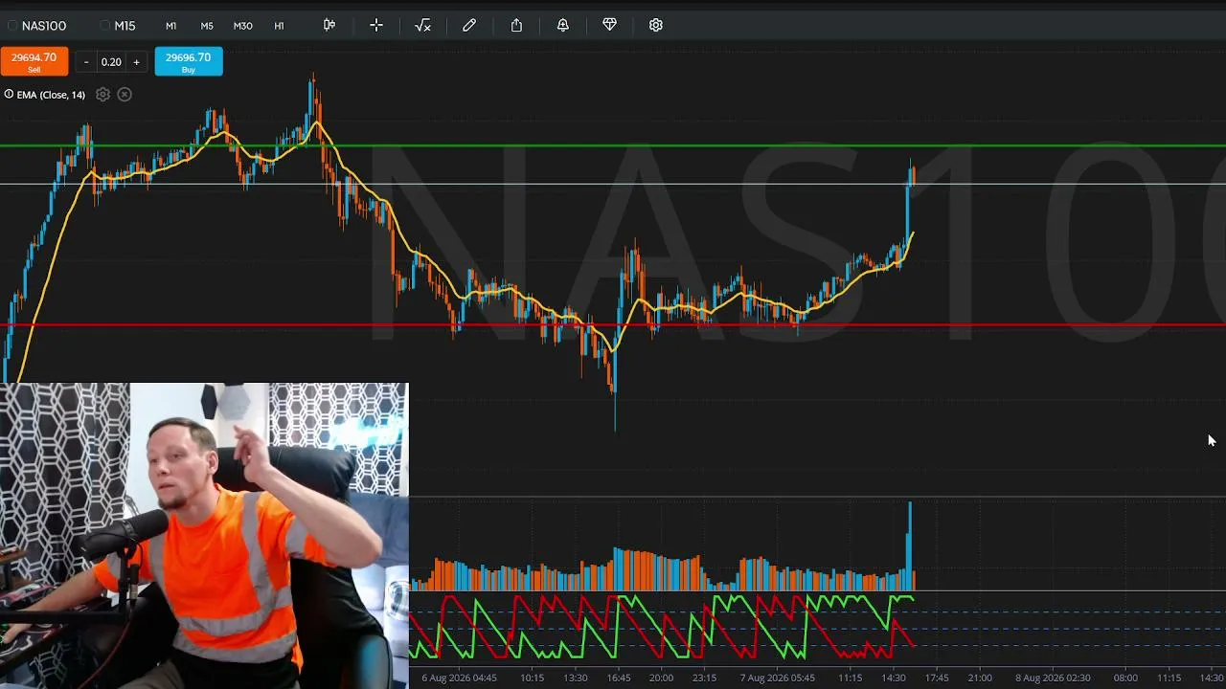Share the chart using the export icon
1226x689 pixels.
(516, 25)
